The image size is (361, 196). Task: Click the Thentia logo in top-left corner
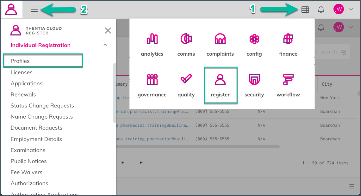point(11,9)
